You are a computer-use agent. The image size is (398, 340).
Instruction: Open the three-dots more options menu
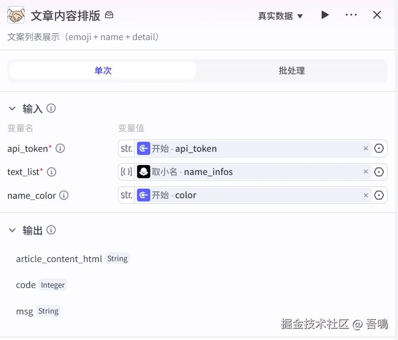tap(351, 15)
